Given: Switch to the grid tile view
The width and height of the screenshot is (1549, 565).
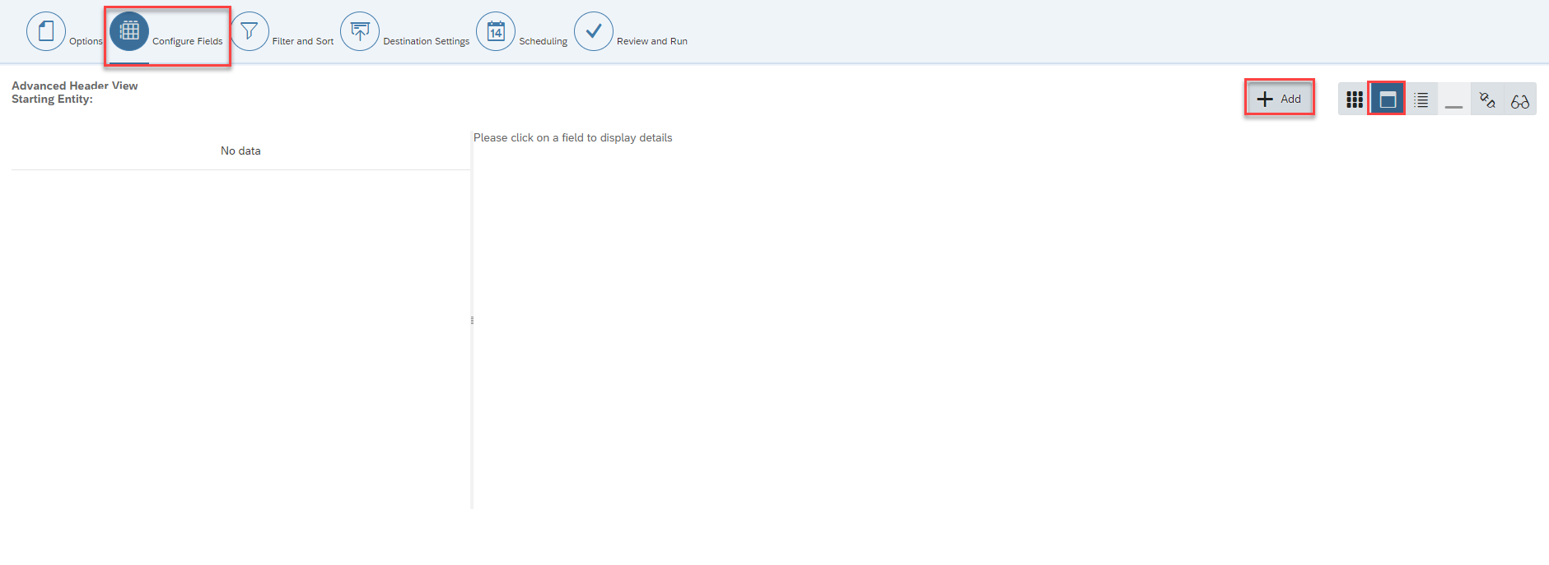Looking at the screenshot, I should (1355, 100).
